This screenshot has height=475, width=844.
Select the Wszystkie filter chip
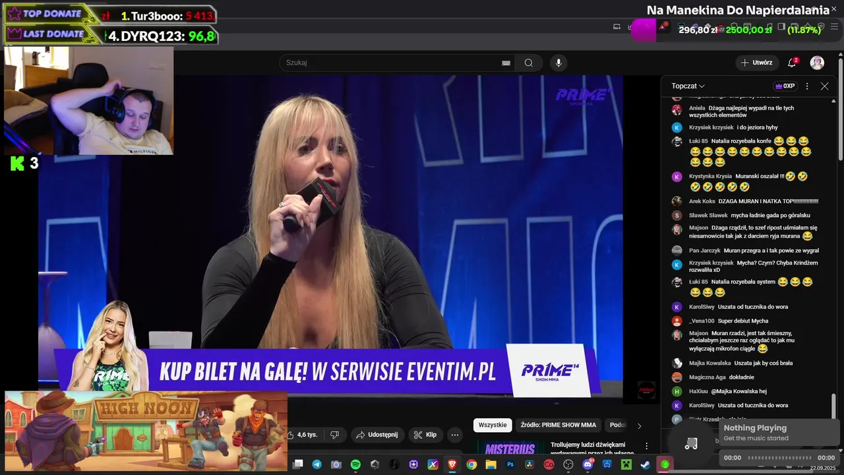coord(493,425)
